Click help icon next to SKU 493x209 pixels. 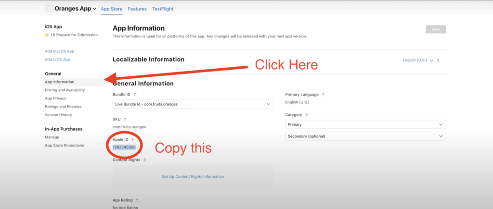(x=125, y=119)
